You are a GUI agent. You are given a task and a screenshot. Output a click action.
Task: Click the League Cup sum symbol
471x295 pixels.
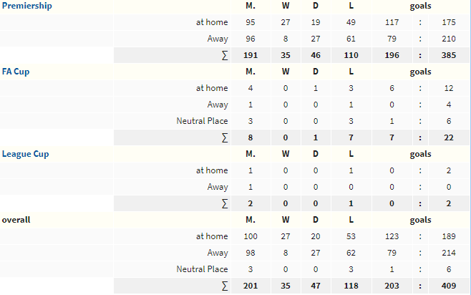225,203
